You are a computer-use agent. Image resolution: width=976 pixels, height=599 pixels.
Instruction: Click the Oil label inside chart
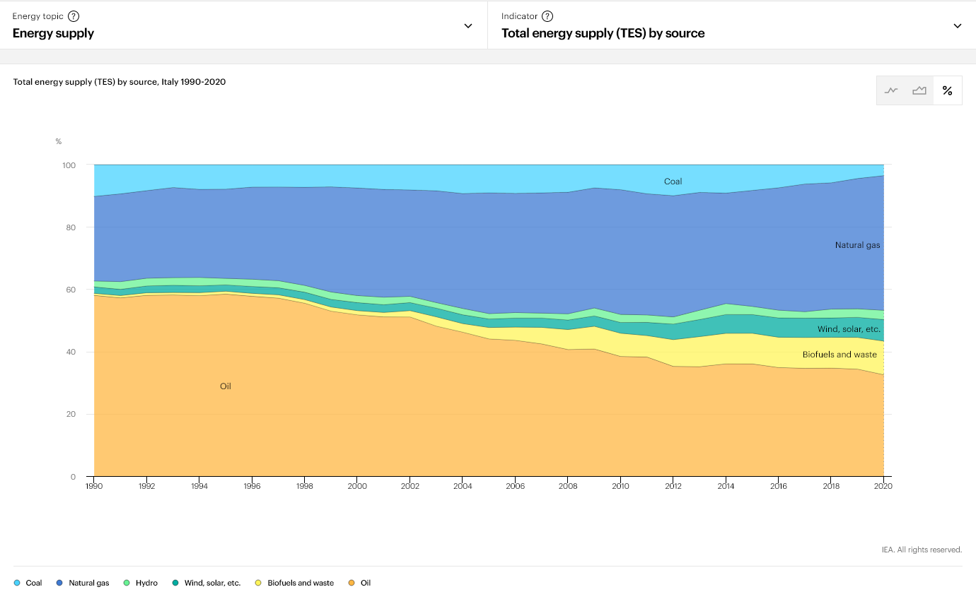tap(226, 386)
